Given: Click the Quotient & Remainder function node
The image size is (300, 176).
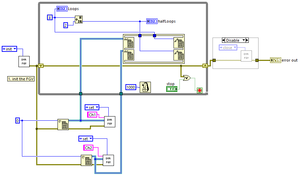Looking at the screenshot, I should [79, 19].
